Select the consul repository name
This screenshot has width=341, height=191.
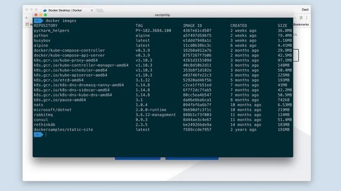pos(41,120)
